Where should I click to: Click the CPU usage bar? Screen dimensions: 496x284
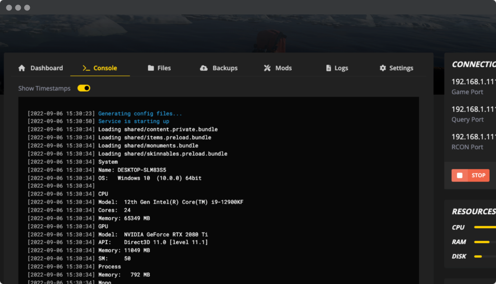[x=485, y=228]
